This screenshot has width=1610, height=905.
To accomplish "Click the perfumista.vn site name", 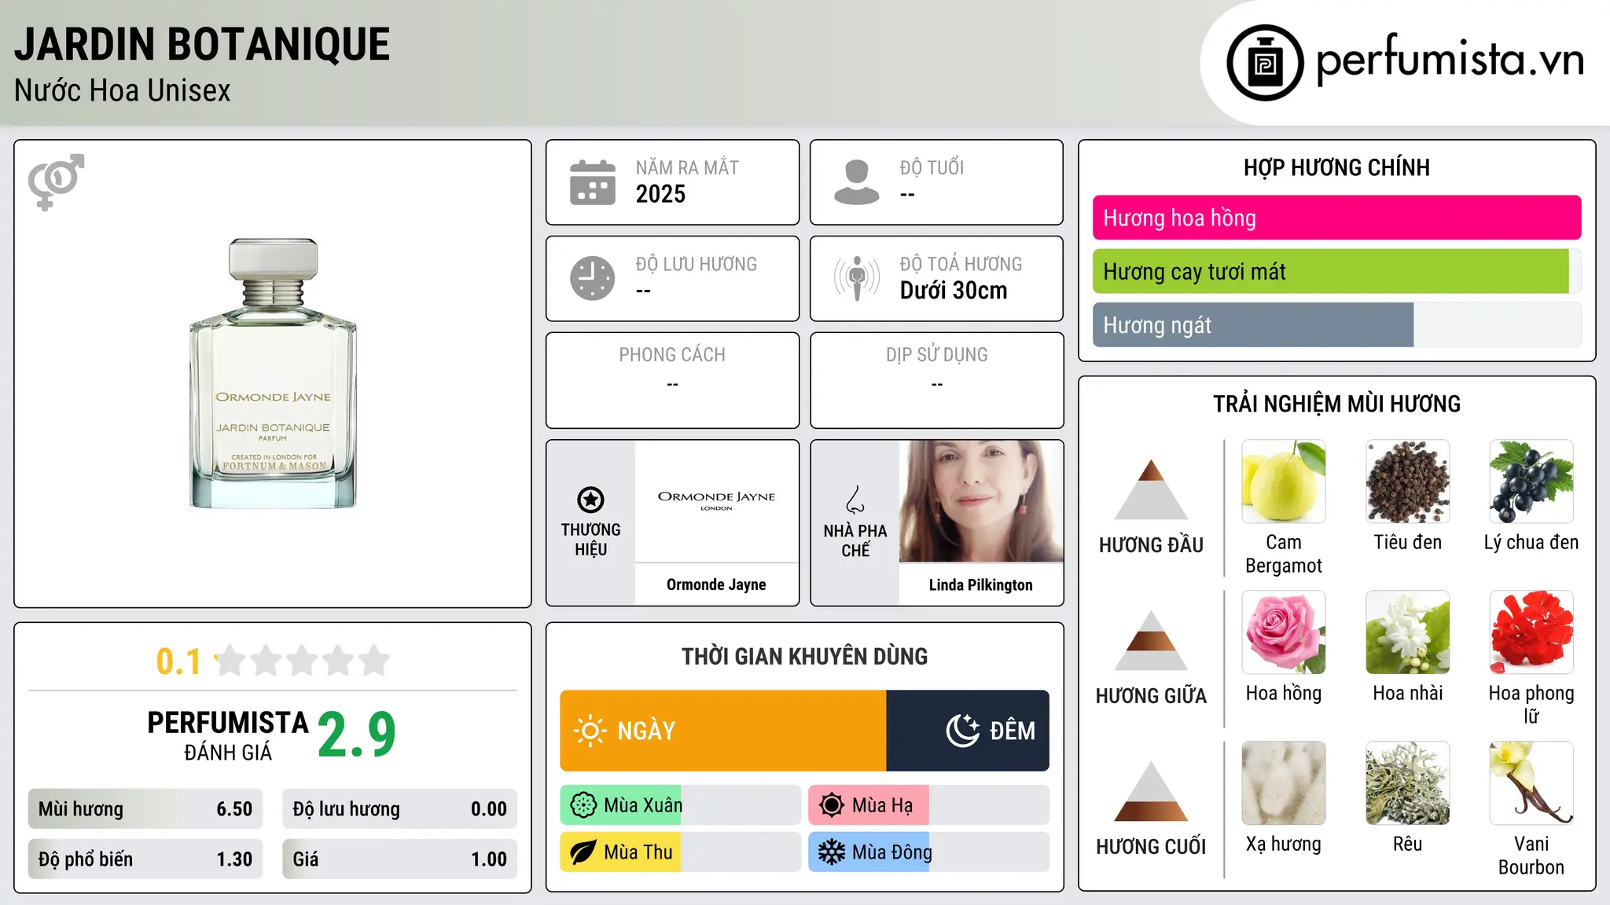I will [x=1450, y=60].
